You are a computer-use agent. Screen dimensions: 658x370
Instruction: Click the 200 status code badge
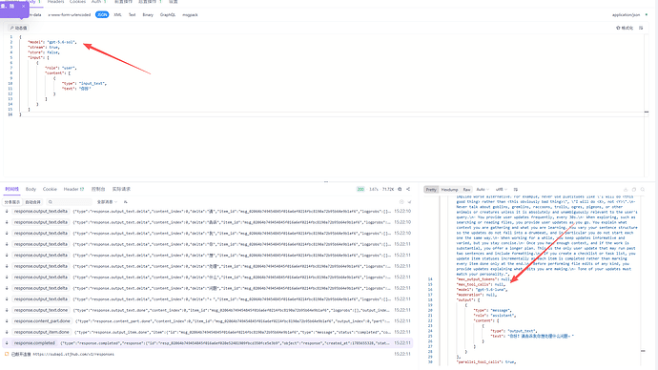point(360,189)
